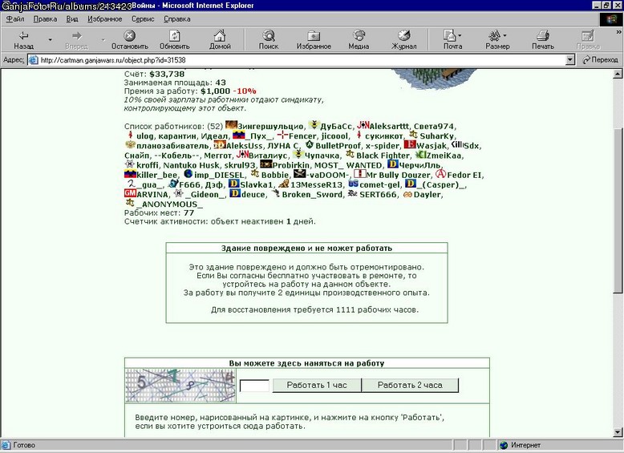
Task: Click syndicate icon next to Wasjak
Action: 410,144
